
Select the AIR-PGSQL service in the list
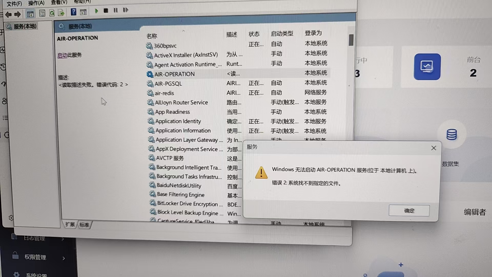[x=168, y=84]
